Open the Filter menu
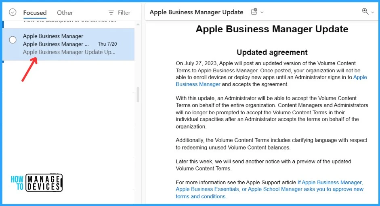The height and width of the screenshot is (206, 380). (x=119, y=13)
